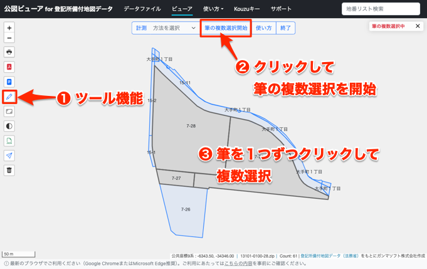The height and width of the screenshot is (269, 427).
Task: Open the Kouzuキー menu item
Action: click(246, 9)
